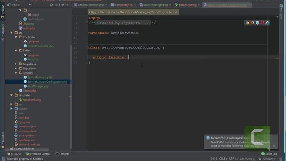This screenshot has height=161, width=286.
Task: Click Collapse All icon in Project panel
Action: 56,5
